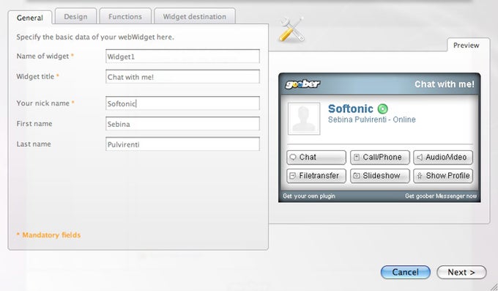This screenshot has height=291, width=498.
Task: Click the 'Sebina Pulvirenti - Online' text
Action: tap(372, 119)
